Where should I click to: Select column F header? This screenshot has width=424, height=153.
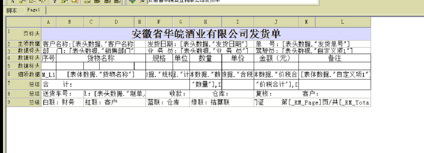[159, 22]
